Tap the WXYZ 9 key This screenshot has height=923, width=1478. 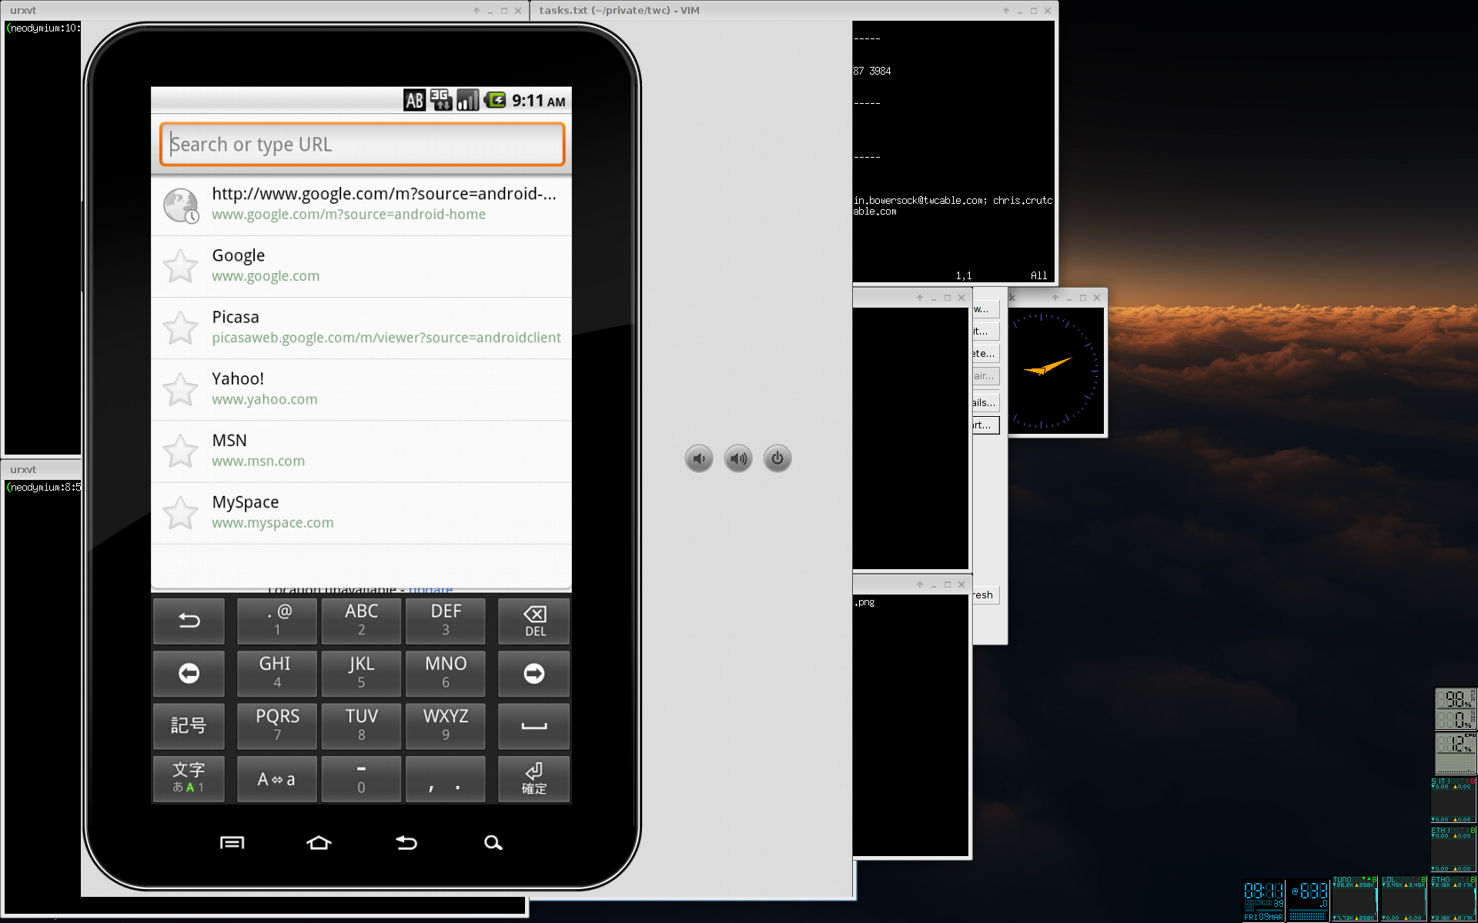click(x=446, y=726)
